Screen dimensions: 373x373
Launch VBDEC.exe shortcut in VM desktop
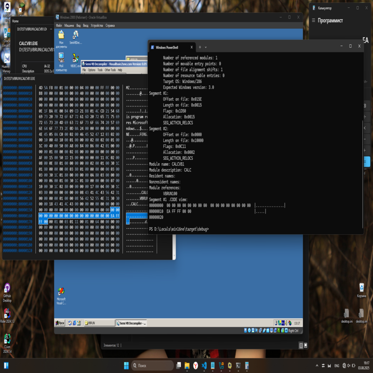[76, 60]
